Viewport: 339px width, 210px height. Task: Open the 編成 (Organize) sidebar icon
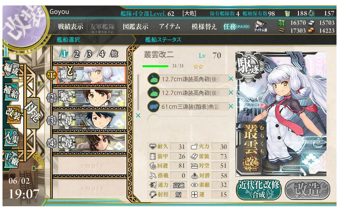coord(11,70)
